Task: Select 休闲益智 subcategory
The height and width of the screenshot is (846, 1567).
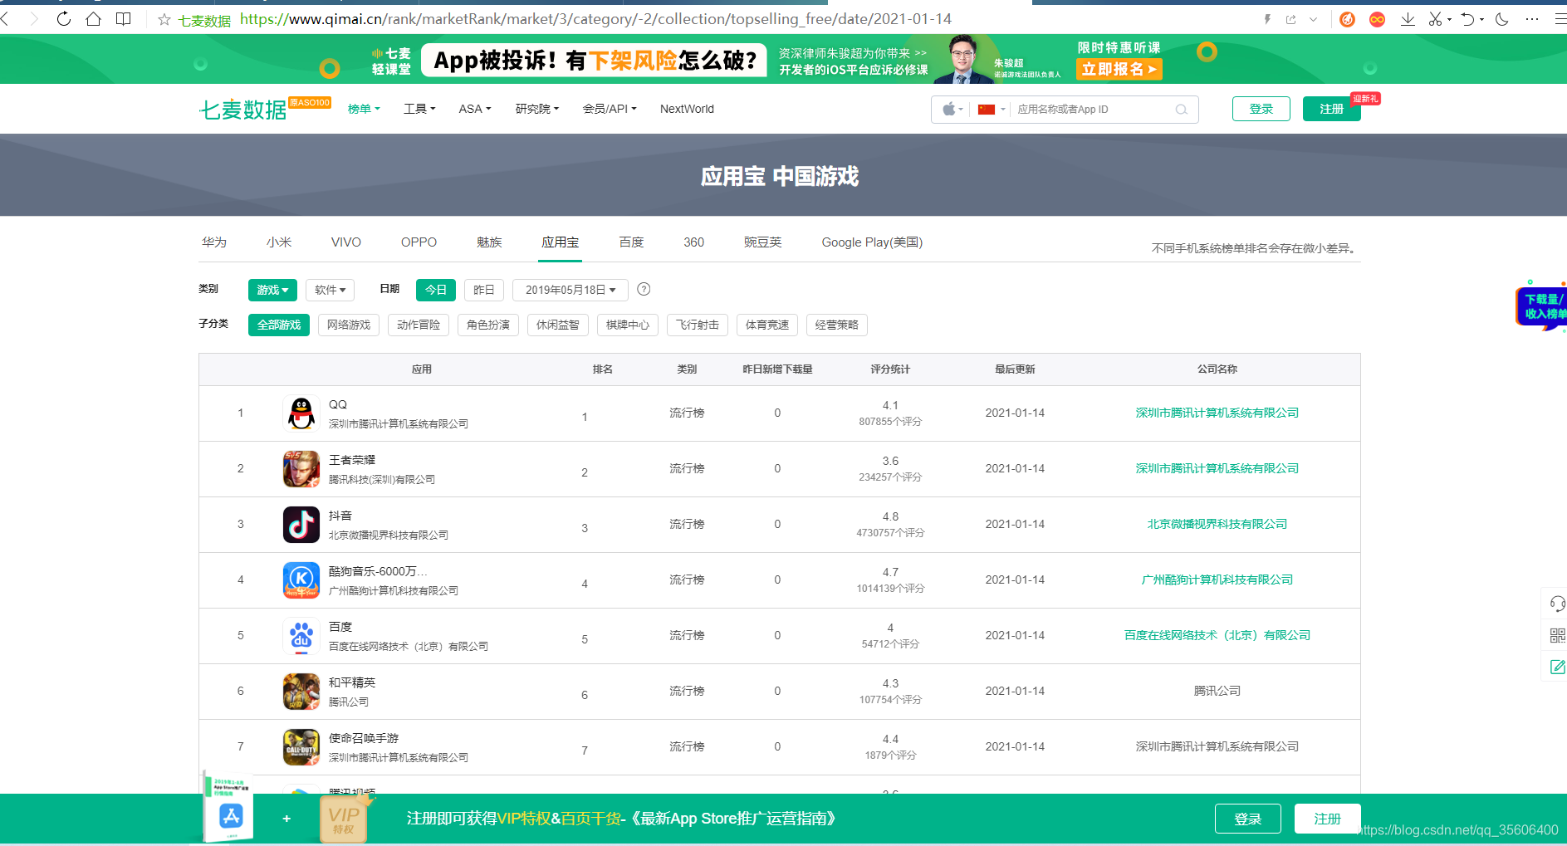Action: [x=558, y=325]
